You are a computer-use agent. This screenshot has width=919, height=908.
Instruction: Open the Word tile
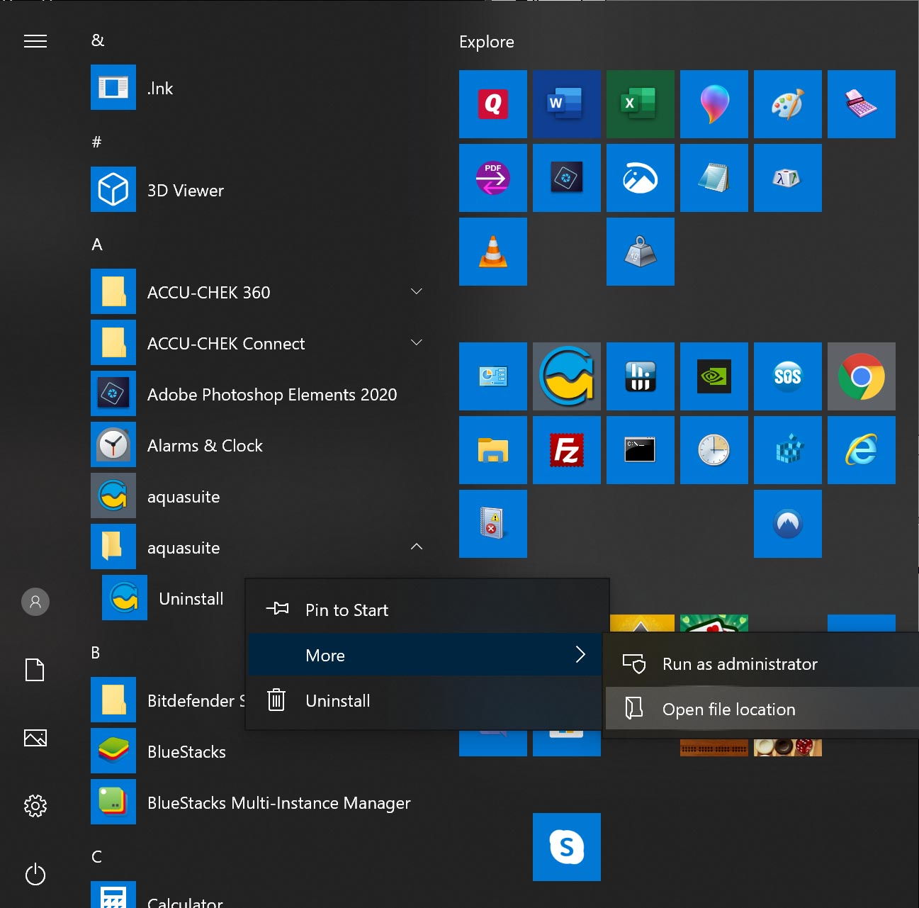click(566, 104)
